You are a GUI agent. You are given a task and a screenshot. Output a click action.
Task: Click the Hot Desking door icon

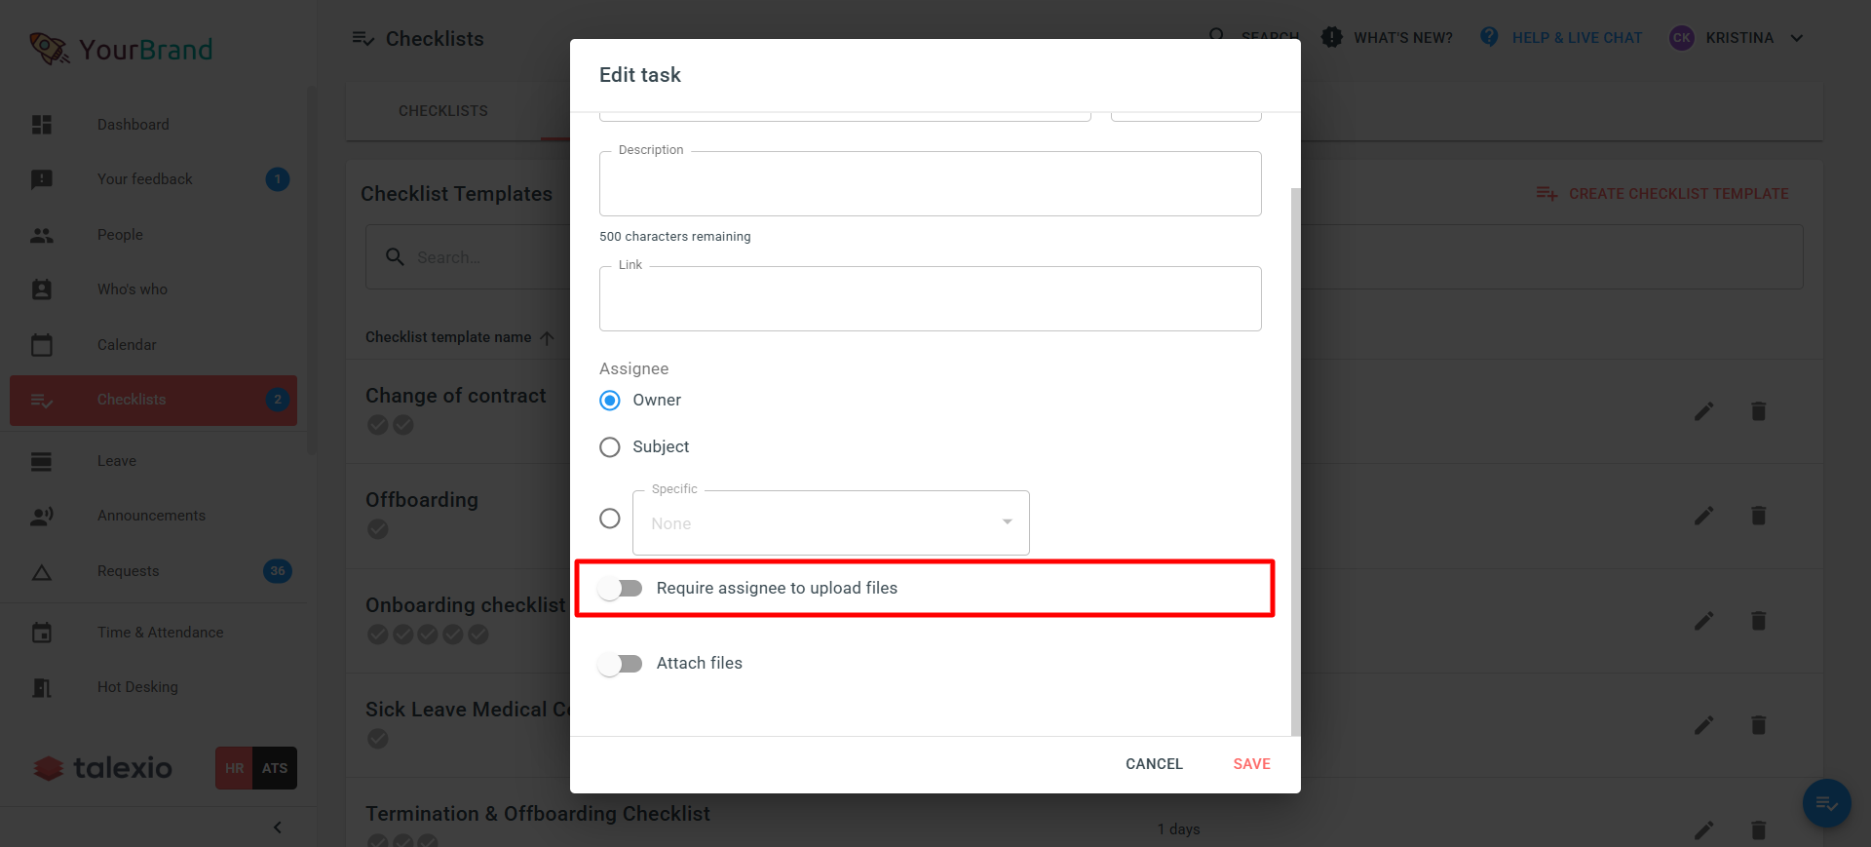[41, 687]
